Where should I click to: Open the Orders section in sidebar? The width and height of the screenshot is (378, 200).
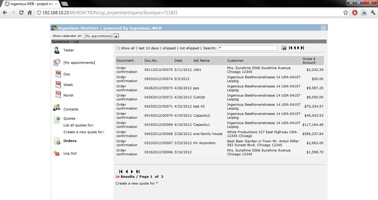tap(70, 141)
